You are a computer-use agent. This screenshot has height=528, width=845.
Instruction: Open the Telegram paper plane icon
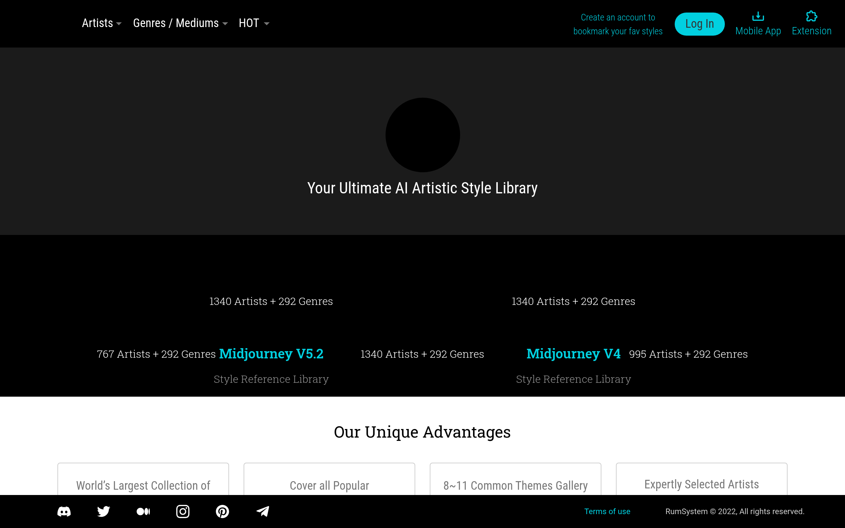pos(263,511)
